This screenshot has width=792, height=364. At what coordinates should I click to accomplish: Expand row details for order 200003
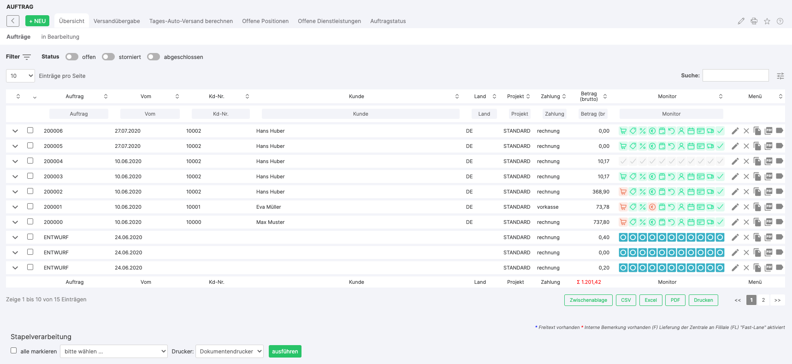coord(15,176)
